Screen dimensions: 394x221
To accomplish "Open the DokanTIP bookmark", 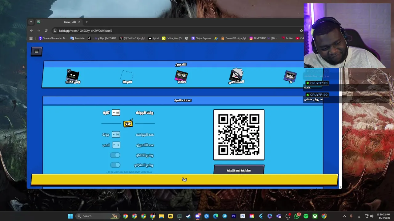I will [233, 38].
